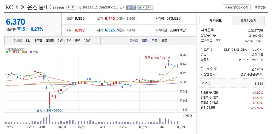Click the purple 120-day moving average legend
Viewport: 273px width, 134px height.
35,52
